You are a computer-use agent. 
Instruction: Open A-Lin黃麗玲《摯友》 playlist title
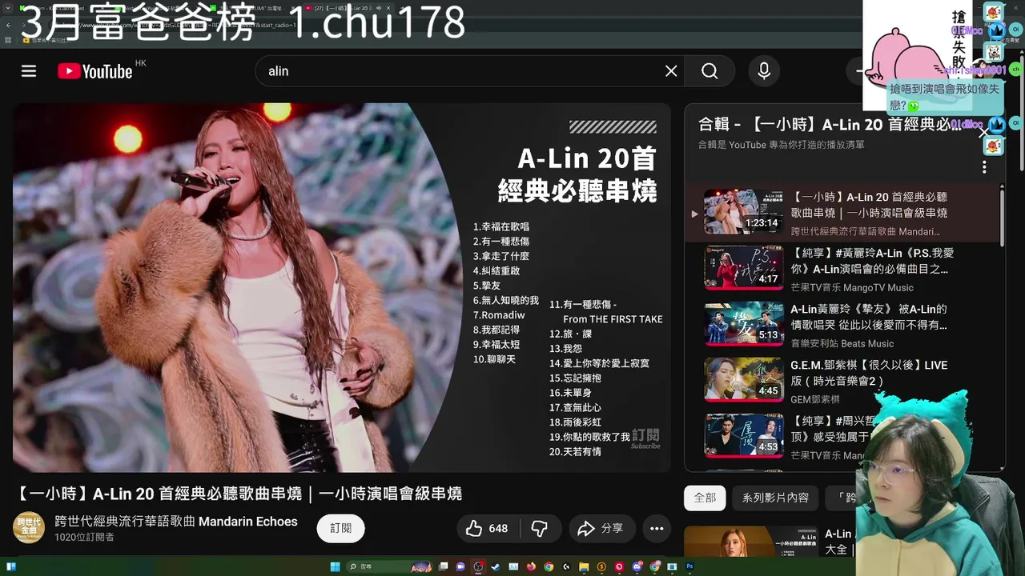(869, 317)
